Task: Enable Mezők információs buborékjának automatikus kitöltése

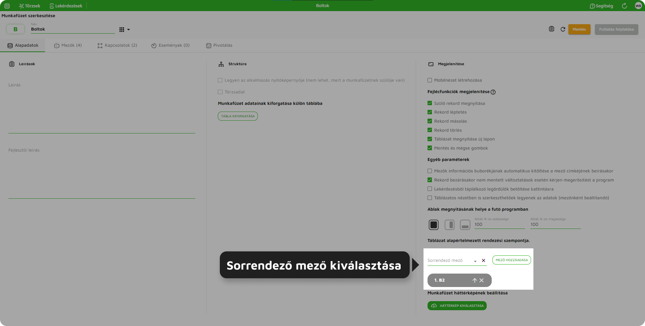Action: pyautogui.click(x=430, y=171)
